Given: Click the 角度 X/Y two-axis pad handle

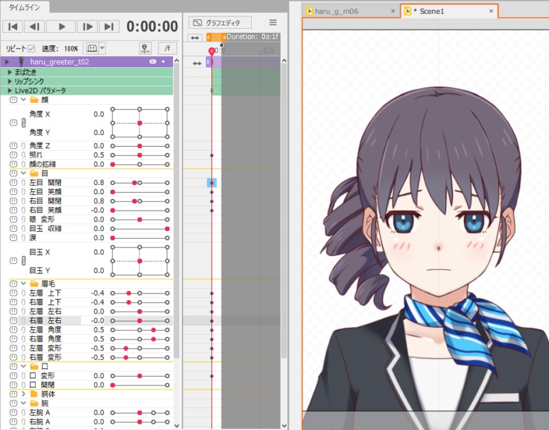Looking at the screenshot, I should [140, 123].
